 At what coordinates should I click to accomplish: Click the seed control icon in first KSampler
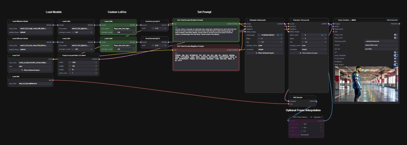pos(278,35)
